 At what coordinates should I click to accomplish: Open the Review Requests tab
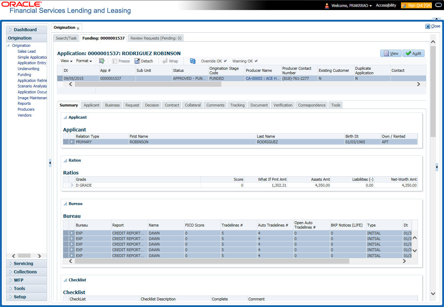[156, 38]
